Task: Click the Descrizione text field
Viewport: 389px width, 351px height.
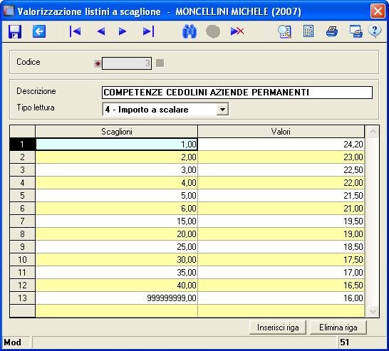Action: click(x=237, y=93)
